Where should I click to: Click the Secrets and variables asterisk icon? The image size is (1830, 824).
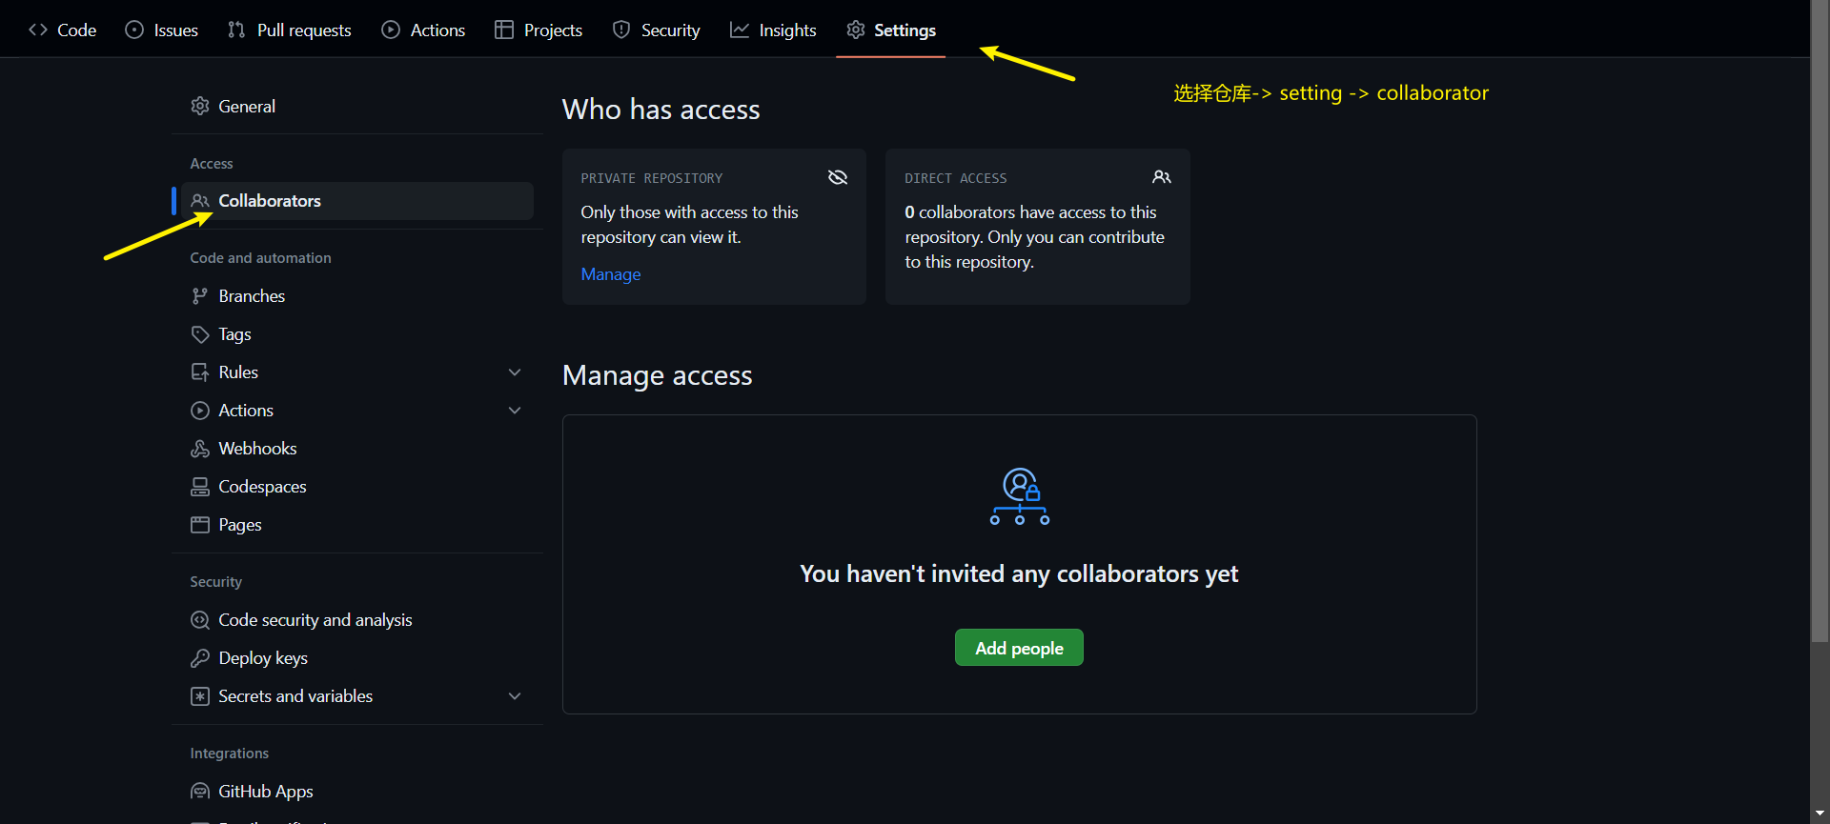pyautogui.click(x=200, y=696)
